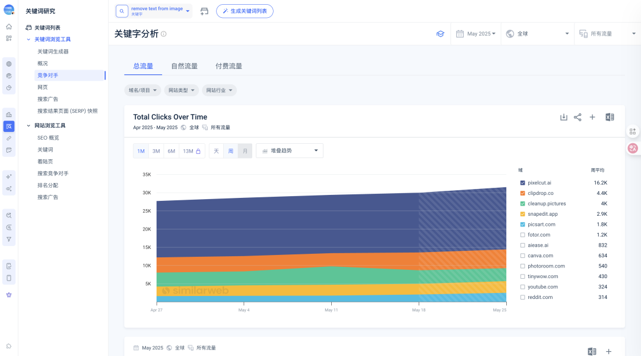The image size is (641, 356).
Task: Uncheck snapedit.app in the legend
Action: [x=522, y=214]
